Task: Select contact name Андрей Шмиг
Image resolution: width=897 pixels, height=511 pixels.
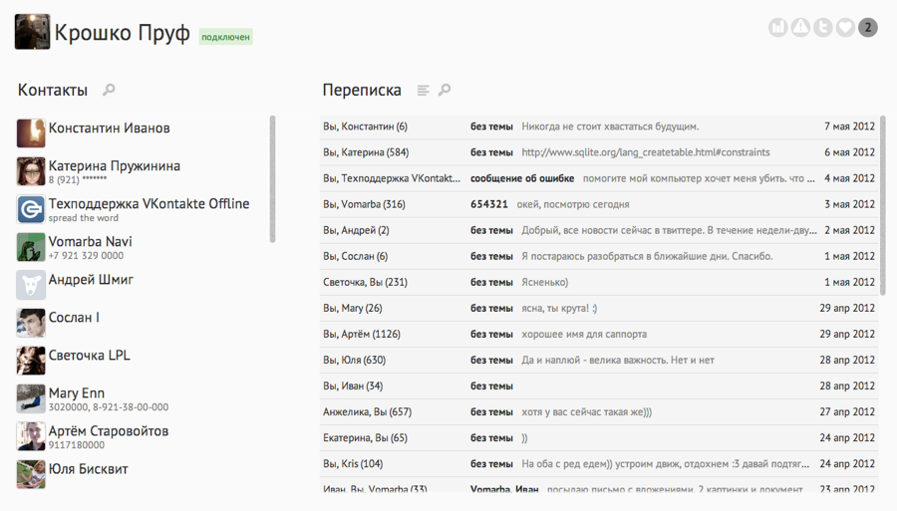Action: (91, 280)
